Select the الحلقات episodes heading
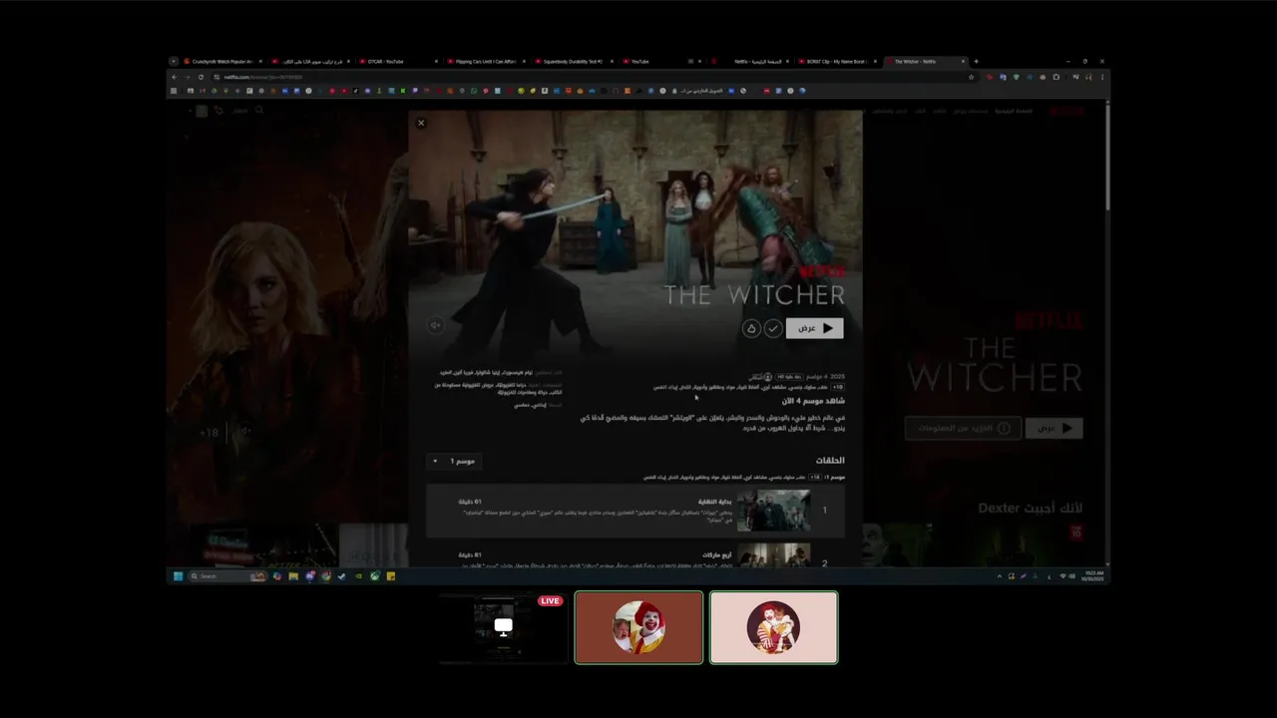 tap(830, 460)
